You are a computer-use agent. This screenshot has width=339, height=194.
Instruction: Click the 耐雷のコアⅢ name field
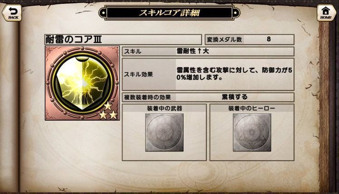tap(123, 39)
